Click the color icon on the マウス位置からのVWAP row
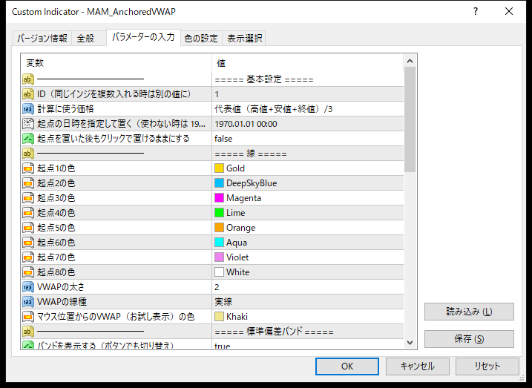The image size is (532, 388). pos(28,317)
